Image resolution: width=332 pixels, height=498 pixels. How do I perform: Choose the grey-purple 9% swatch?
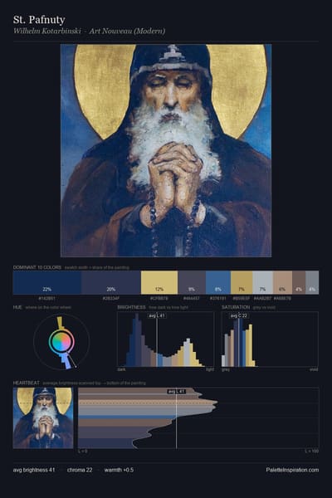(192, 282)
